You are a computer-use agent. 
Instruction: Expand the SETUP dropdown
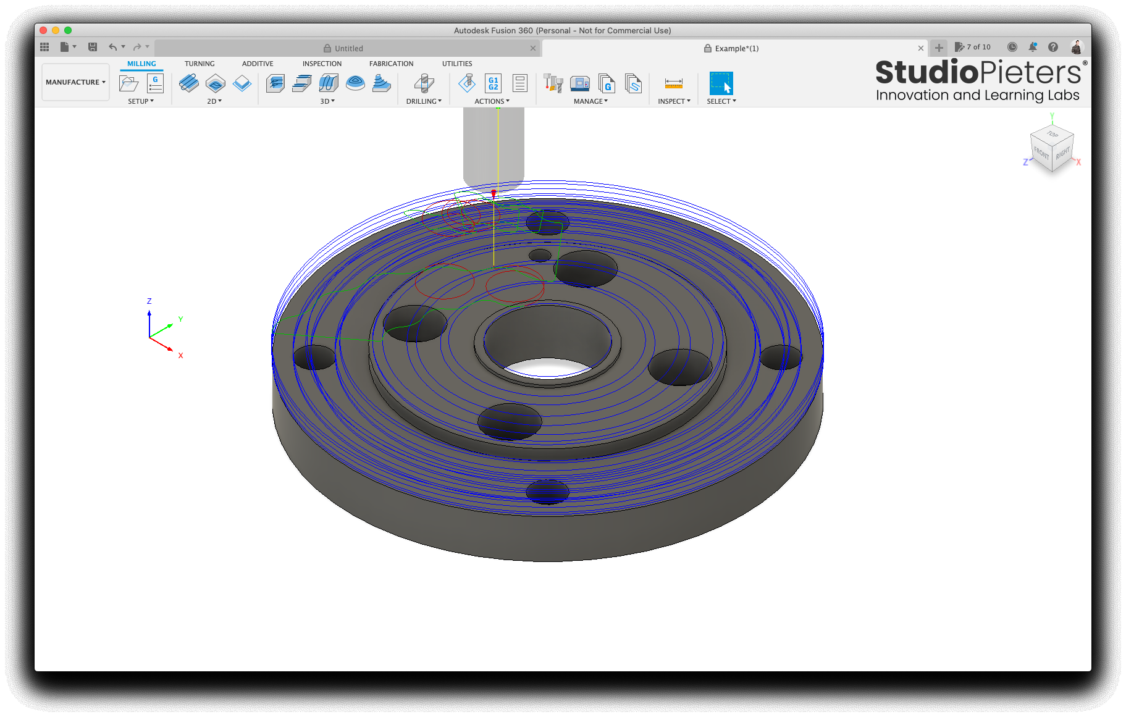pyautogui.click(x=141, y=101)
